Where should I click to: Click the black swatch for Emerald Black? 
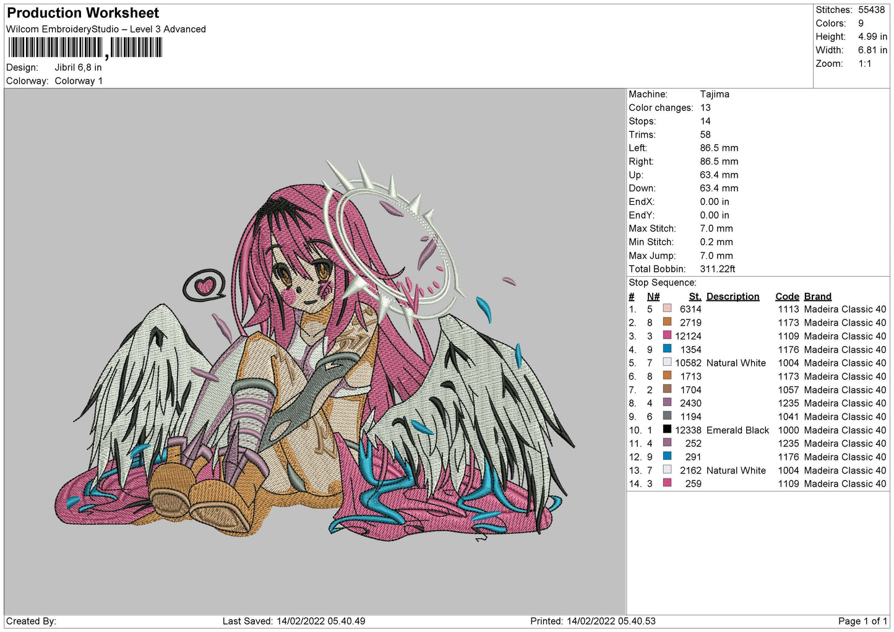[x=667, y=430]
